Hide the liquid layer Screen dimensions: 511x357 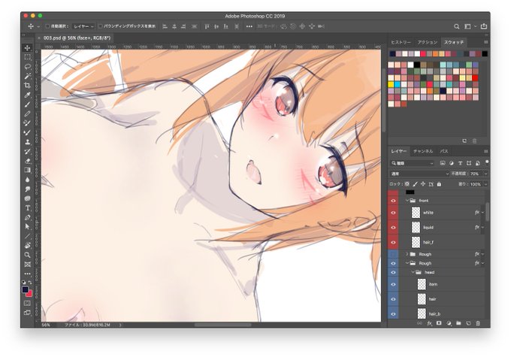(x=393, y=227)
